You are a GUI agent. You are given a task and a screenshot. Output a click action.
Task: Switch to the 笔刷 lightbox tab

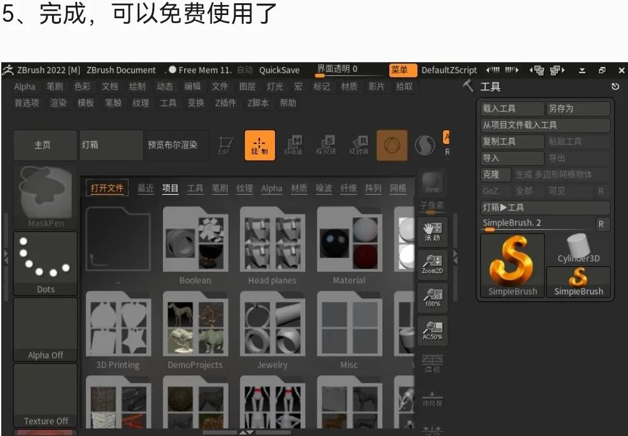(219, 188)
